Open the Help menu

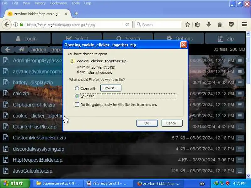(88, 3)
